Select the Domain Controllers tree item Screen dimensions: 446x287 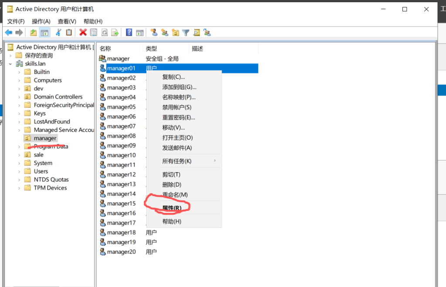pyautogui.click(x=58, y=97)
